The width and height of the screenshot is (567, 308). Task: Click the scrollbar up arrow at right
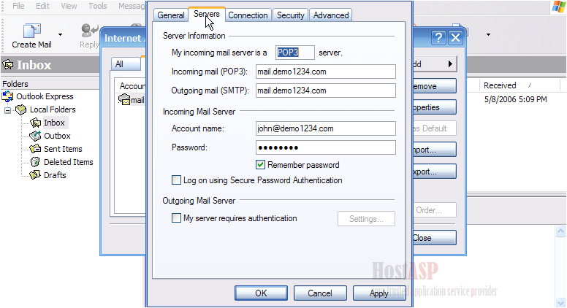tap(560, 231)
